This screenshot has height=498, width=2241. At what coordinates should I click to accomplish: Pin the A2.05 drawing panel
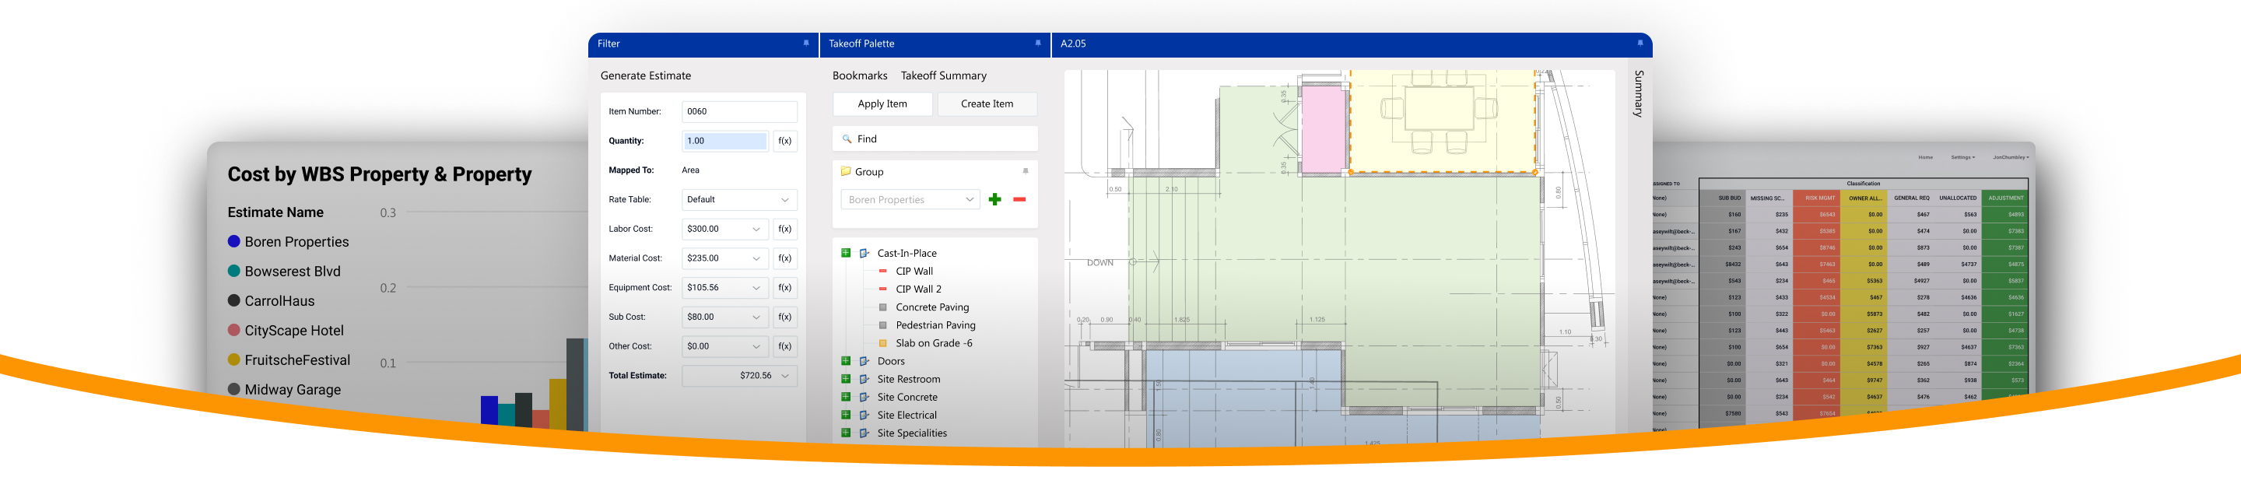point(1640,43)
